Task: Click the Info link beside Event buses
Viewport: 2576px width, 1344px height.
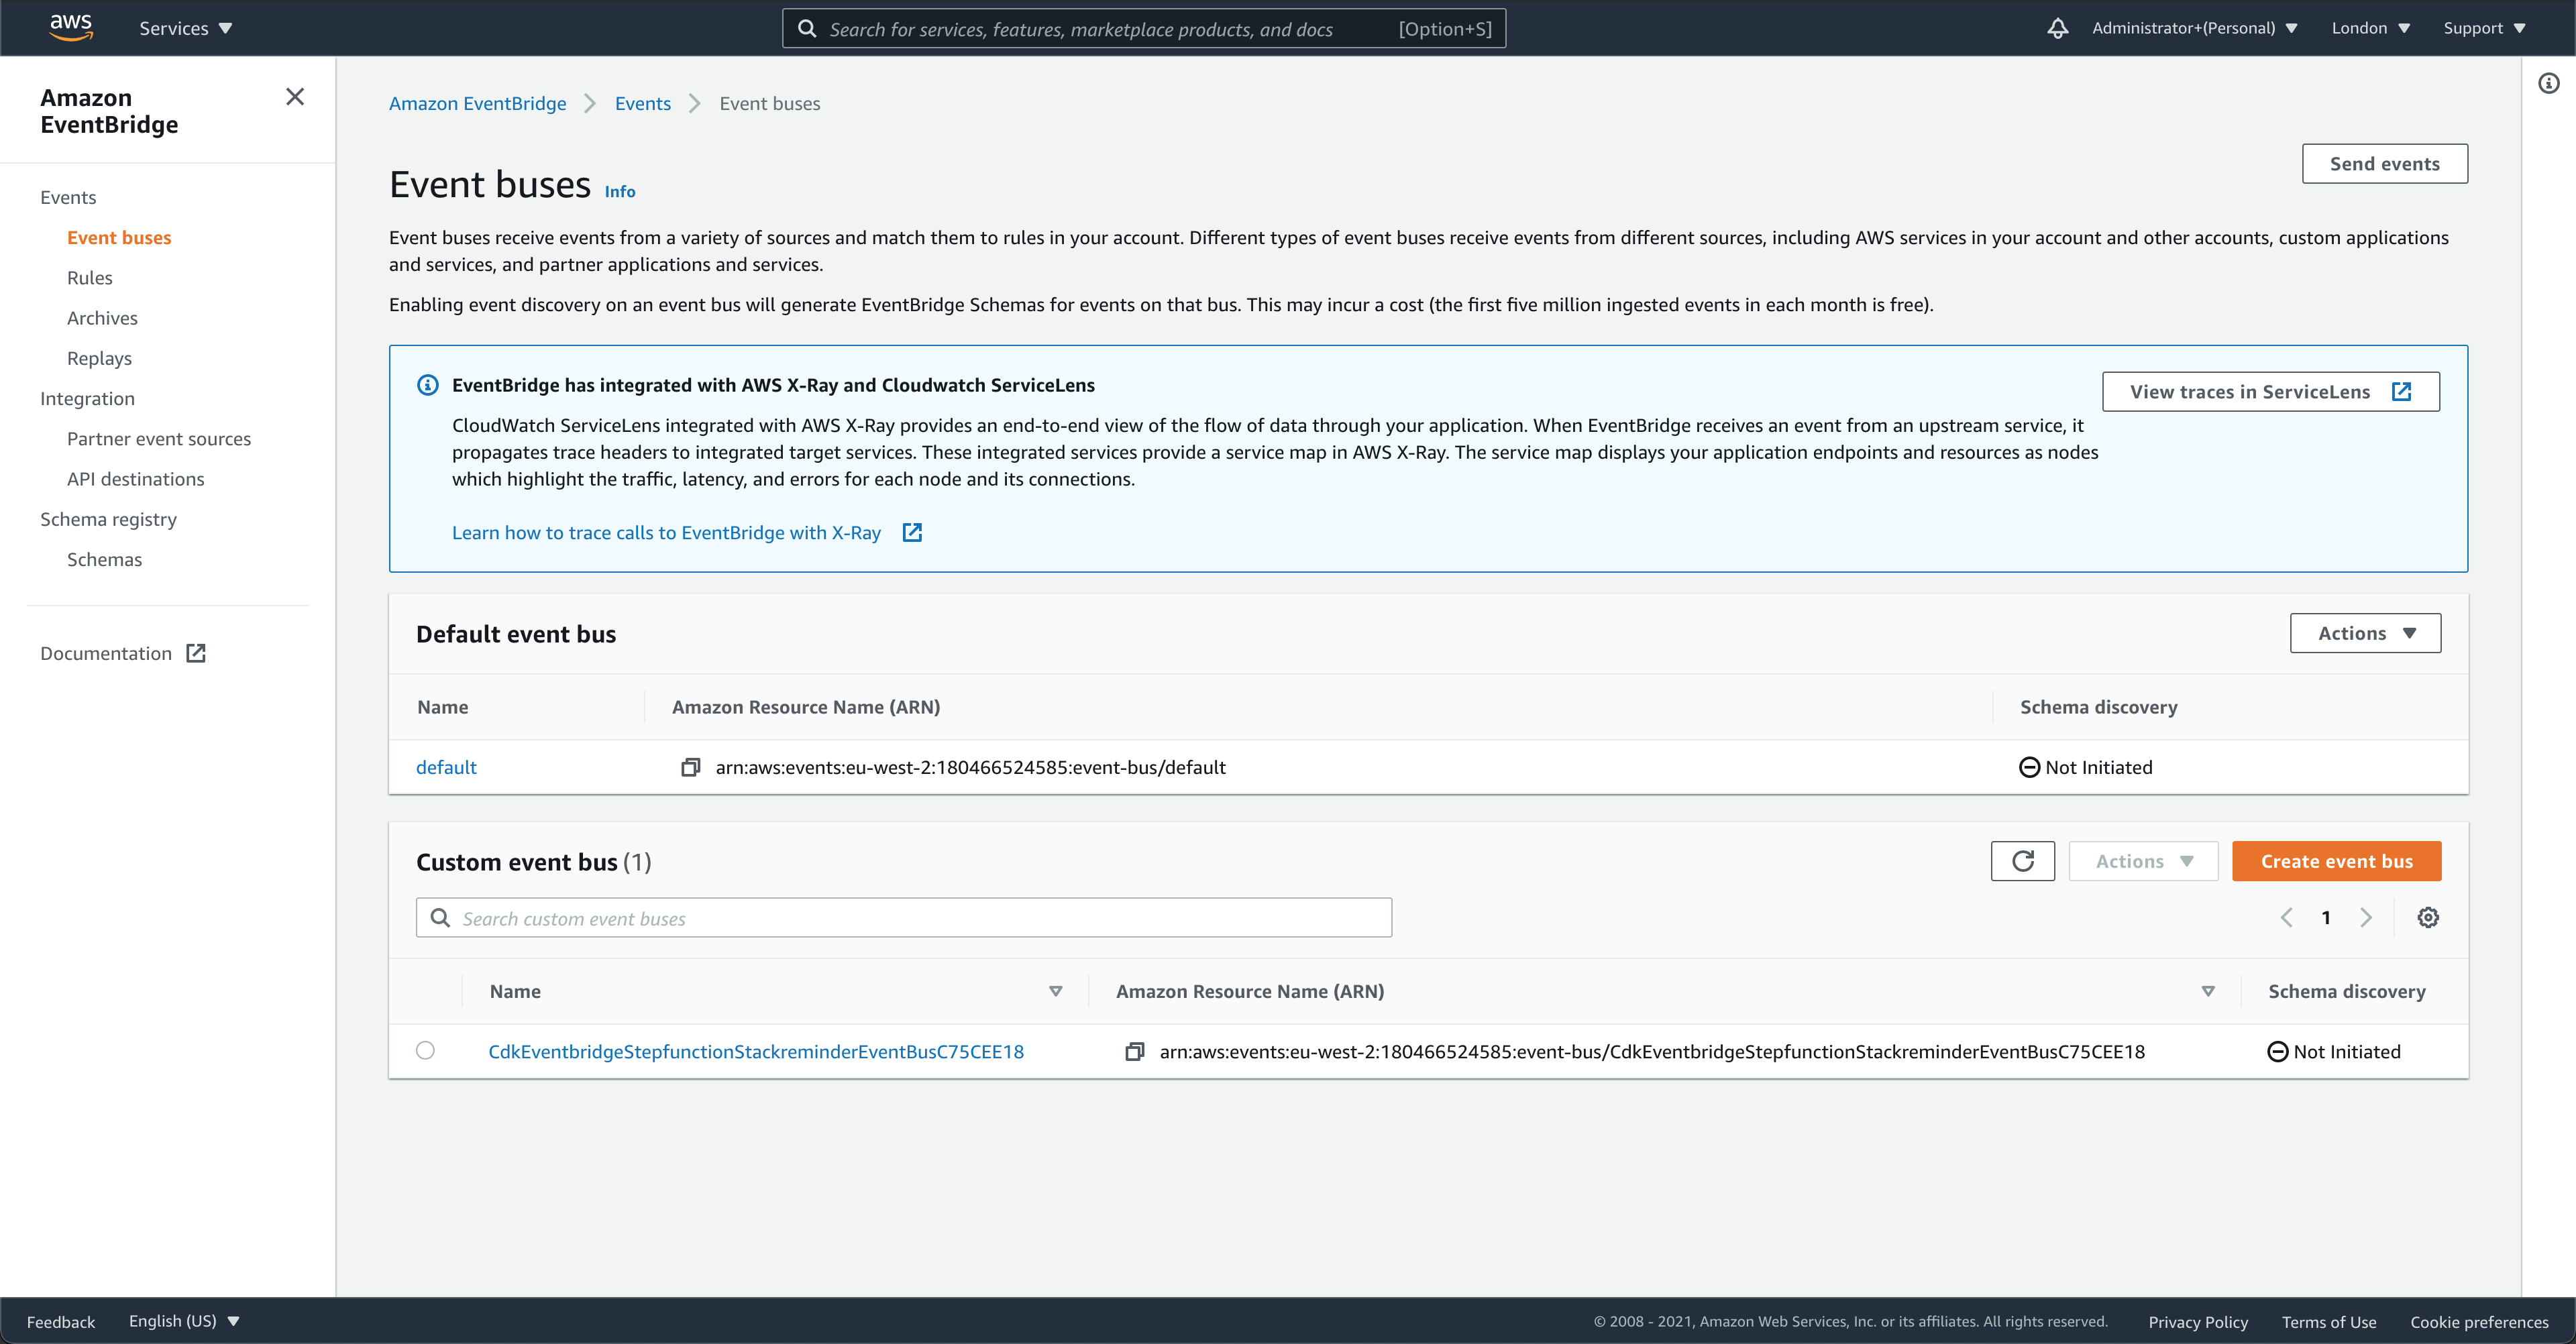Action: coord(619,191)
